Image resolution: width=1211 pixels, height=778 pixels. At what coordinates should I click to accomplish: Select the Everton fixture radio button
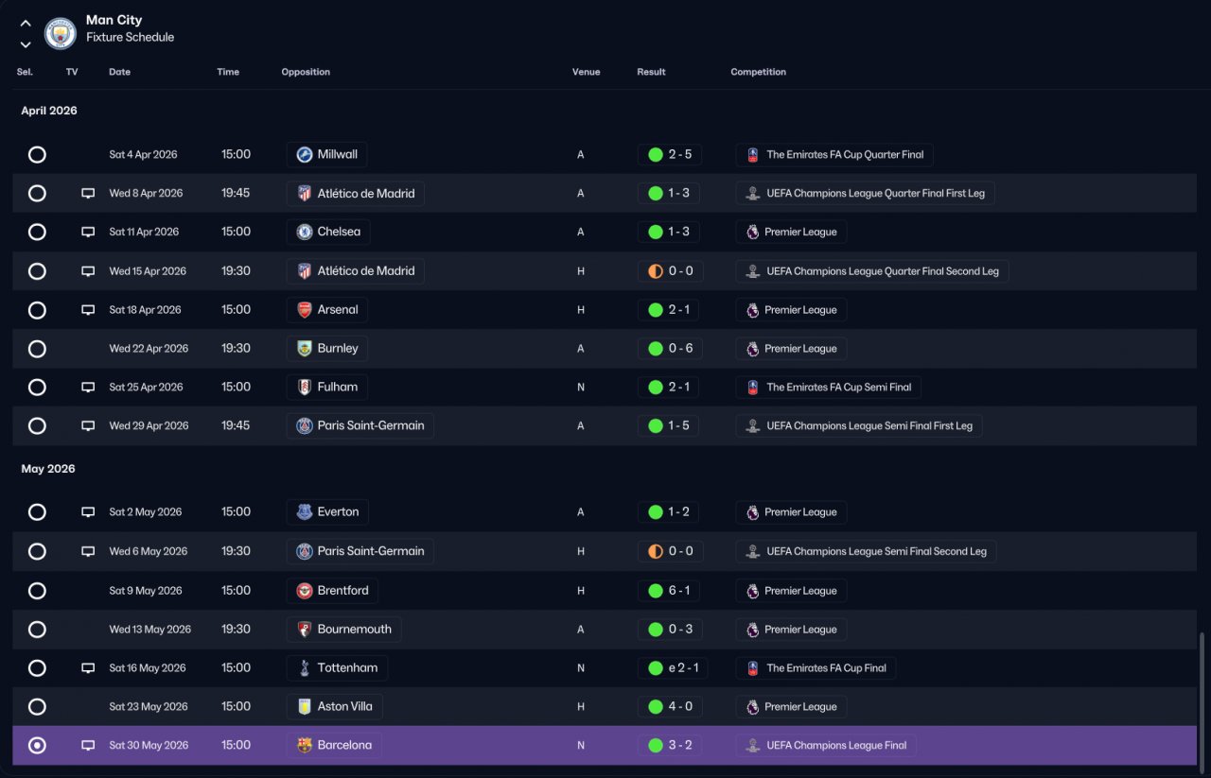coord(37,512)
